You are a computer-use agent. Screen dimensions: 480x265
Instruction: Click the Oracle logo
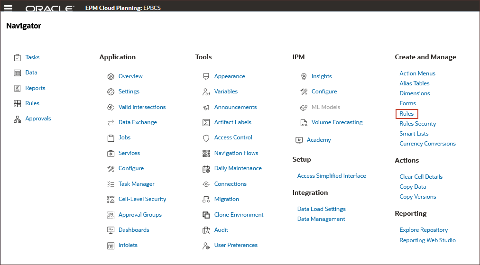tap(50, 8)
